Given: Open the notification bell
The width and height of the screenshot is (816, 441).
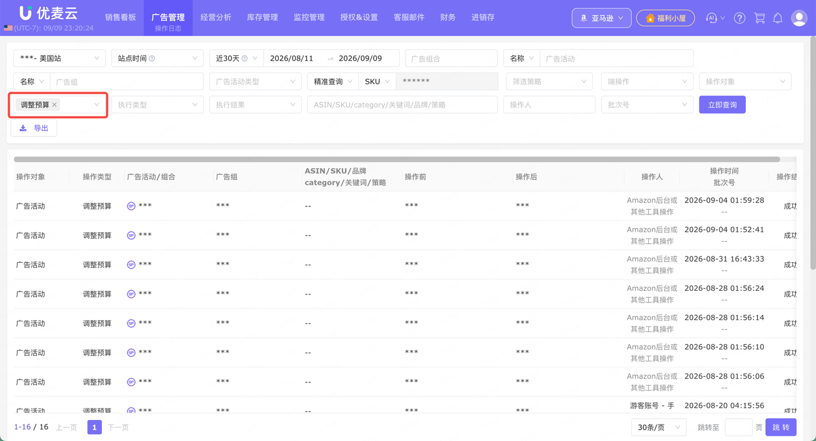Looking at the screenshot, I should [x=778, y=18].
